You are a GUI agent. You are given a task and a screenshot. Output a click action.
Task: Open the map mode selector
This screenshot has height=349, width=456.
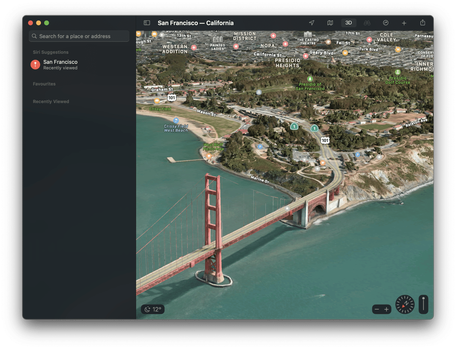pos(330,23)
